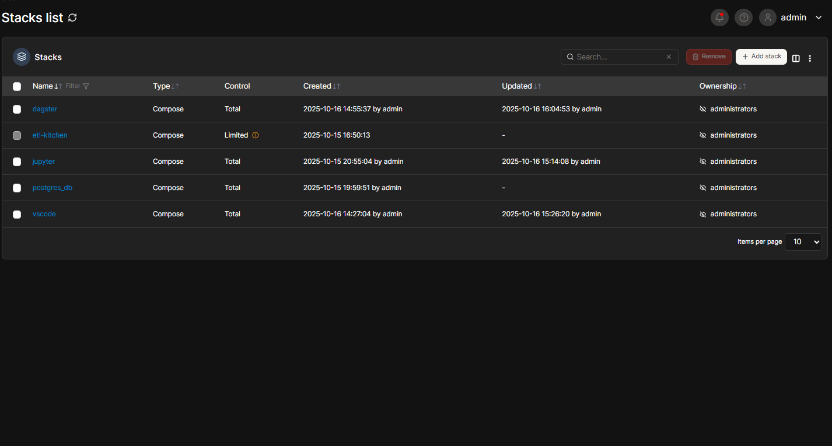This screenshot has width=832, height=446.
Task: Select the vscode stack checkbox
Action: [x=17, y=215]
